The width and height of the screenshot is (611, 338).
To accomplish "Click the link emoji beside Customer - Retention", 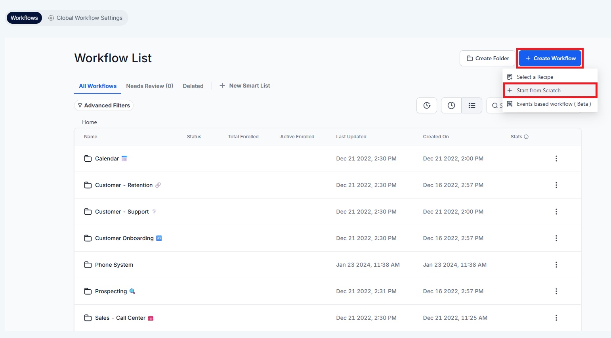I will coord(158,185).
